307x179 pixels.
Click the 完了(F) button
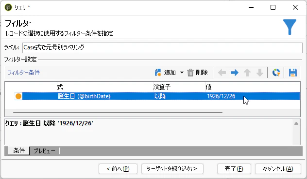[x=234, y=169]
